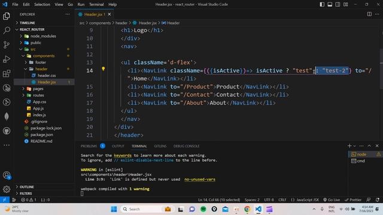
Task: Open the Source Control view
Action: point(7,45)
